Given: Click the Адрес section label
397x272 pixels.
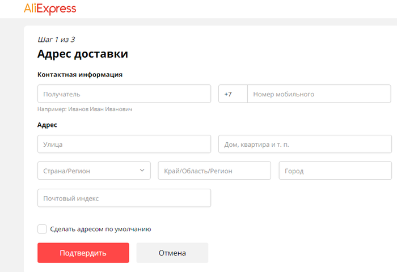Looking at the screenshot, I should pos(47,125).
